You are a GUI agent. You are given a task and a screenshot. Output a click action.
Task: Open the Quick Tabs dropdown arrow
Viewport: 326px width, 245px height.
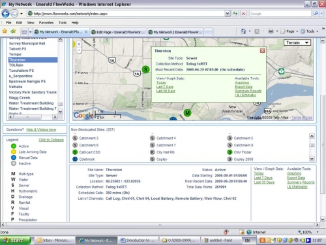30,32
